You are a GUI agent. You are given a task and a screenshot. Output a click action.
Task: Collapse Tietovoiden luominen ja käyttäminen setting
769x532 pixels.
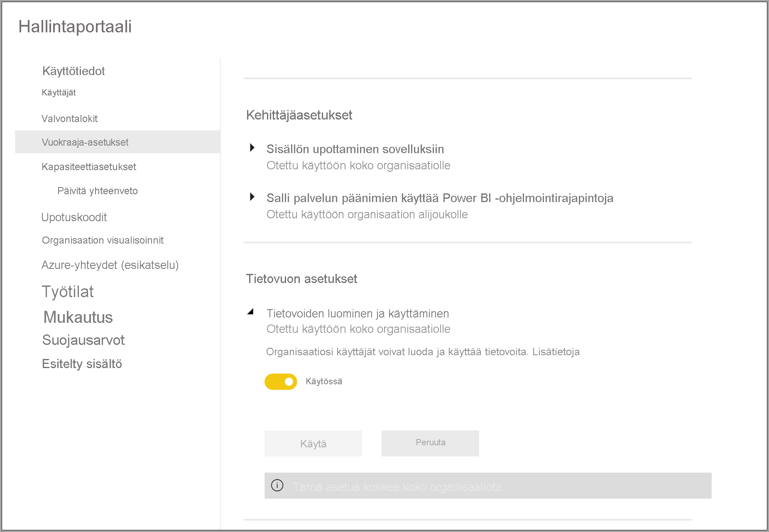point(251,311)
